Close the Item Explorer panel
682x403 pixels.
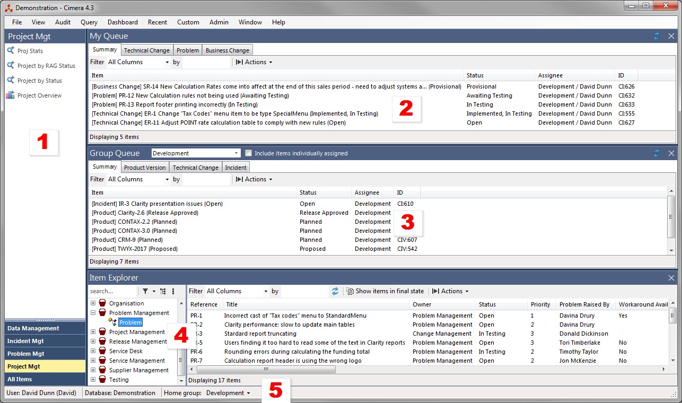(671, 277)
